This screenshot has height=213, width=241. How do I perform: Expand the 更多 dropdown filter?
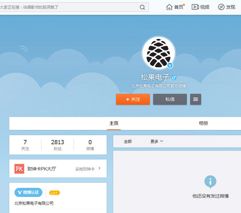tap(157, 141)
